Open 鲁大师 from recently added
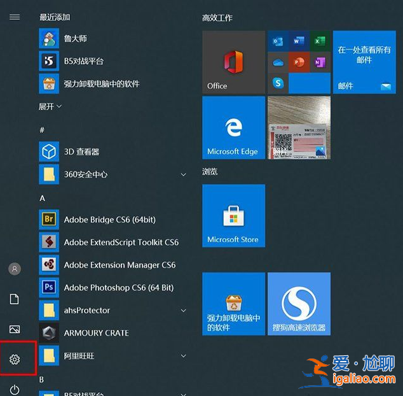This screenshot has width=403, height=396. coord(76,39)
